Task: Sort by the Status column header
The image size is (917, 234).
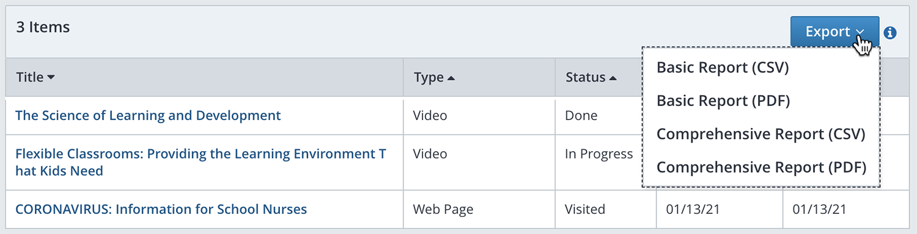Action: click(x=591, y=77)
